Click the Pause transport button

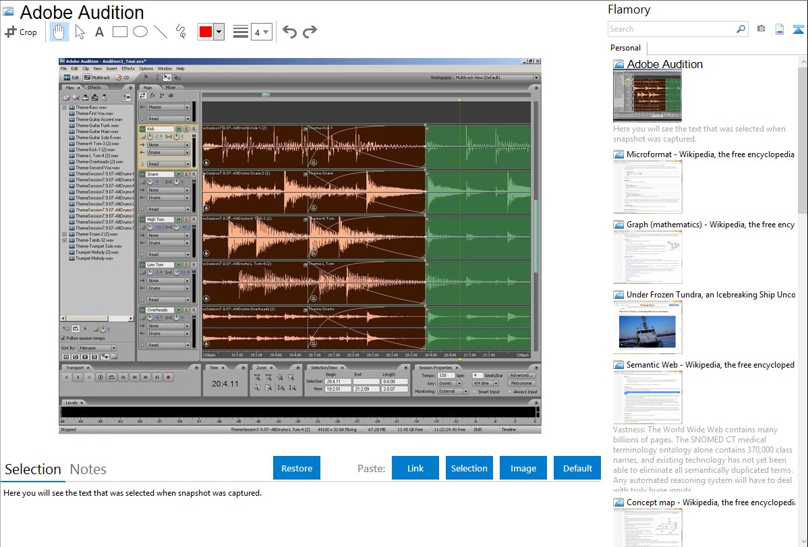89,378
